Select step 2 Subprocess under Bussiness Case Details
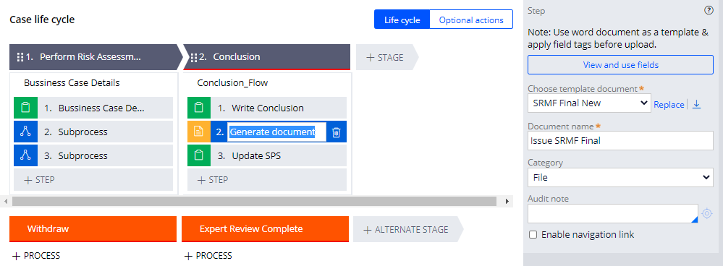723x266 pixels. point(93,132)
